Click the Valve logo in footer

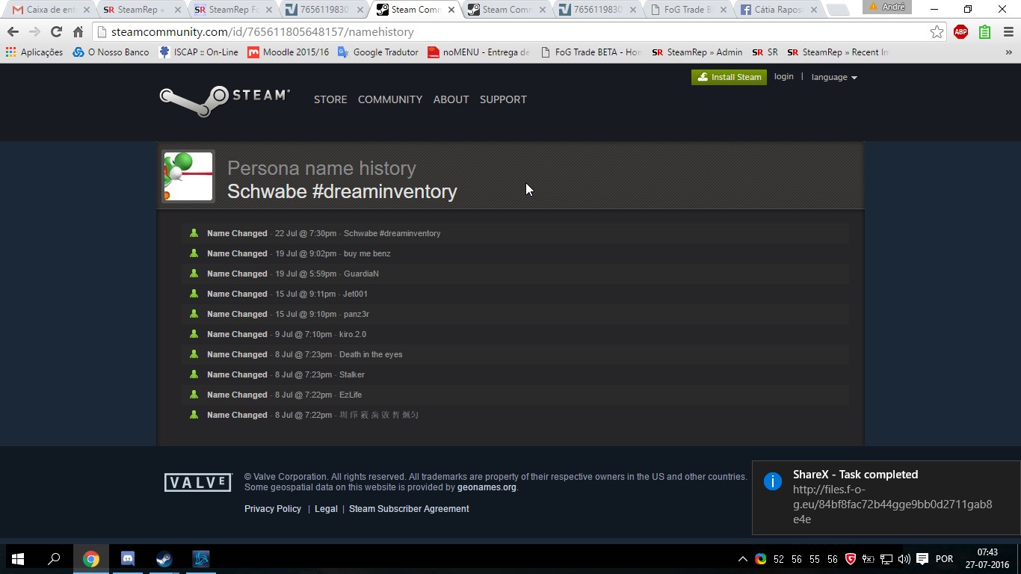click(x=198, y=483)
